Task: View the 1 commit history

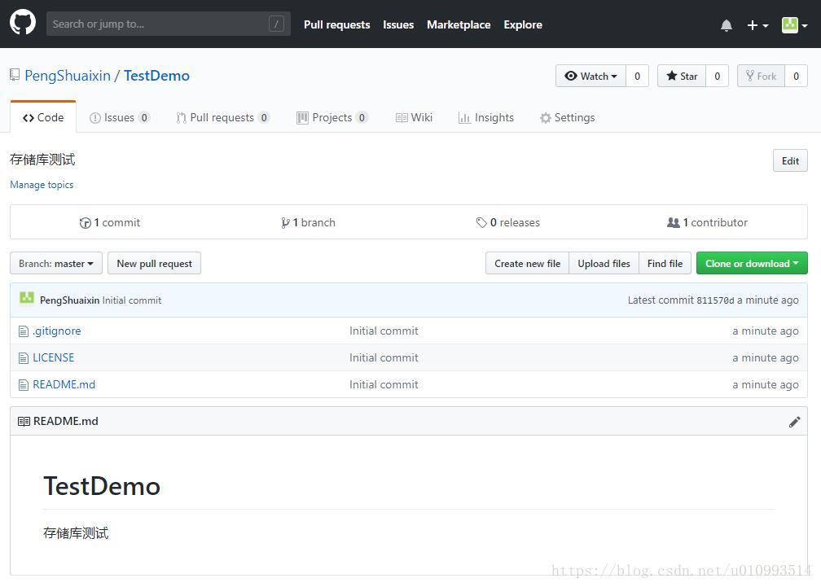Action: [109, 222]
